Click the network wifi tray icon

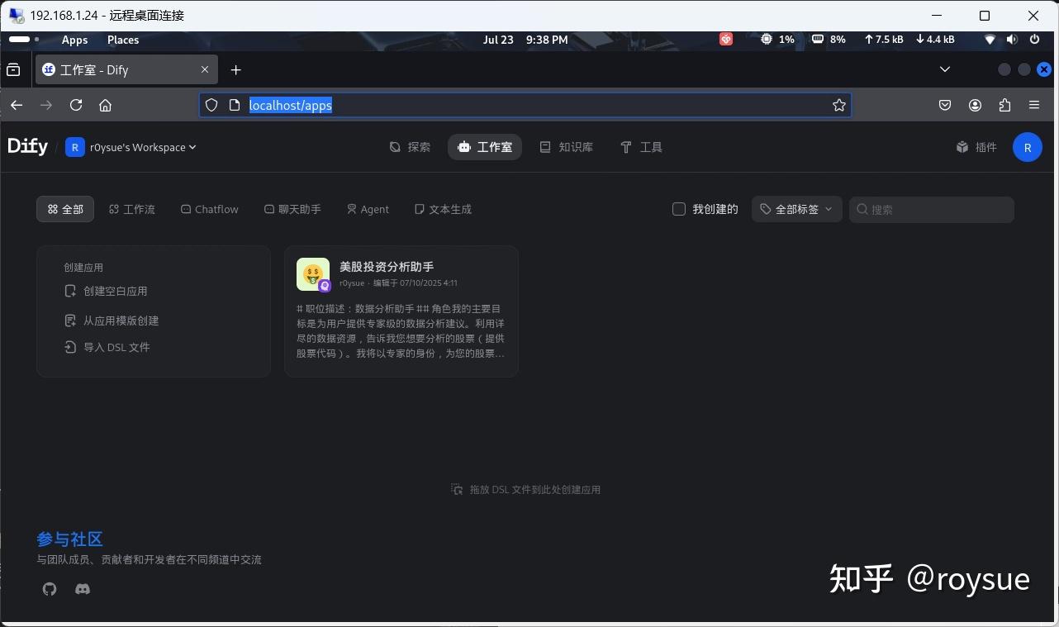point(990,39)
